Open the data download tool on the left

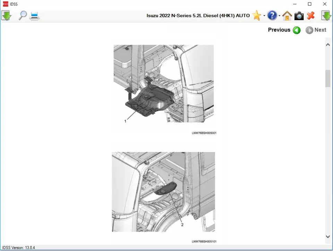[6, 15]
